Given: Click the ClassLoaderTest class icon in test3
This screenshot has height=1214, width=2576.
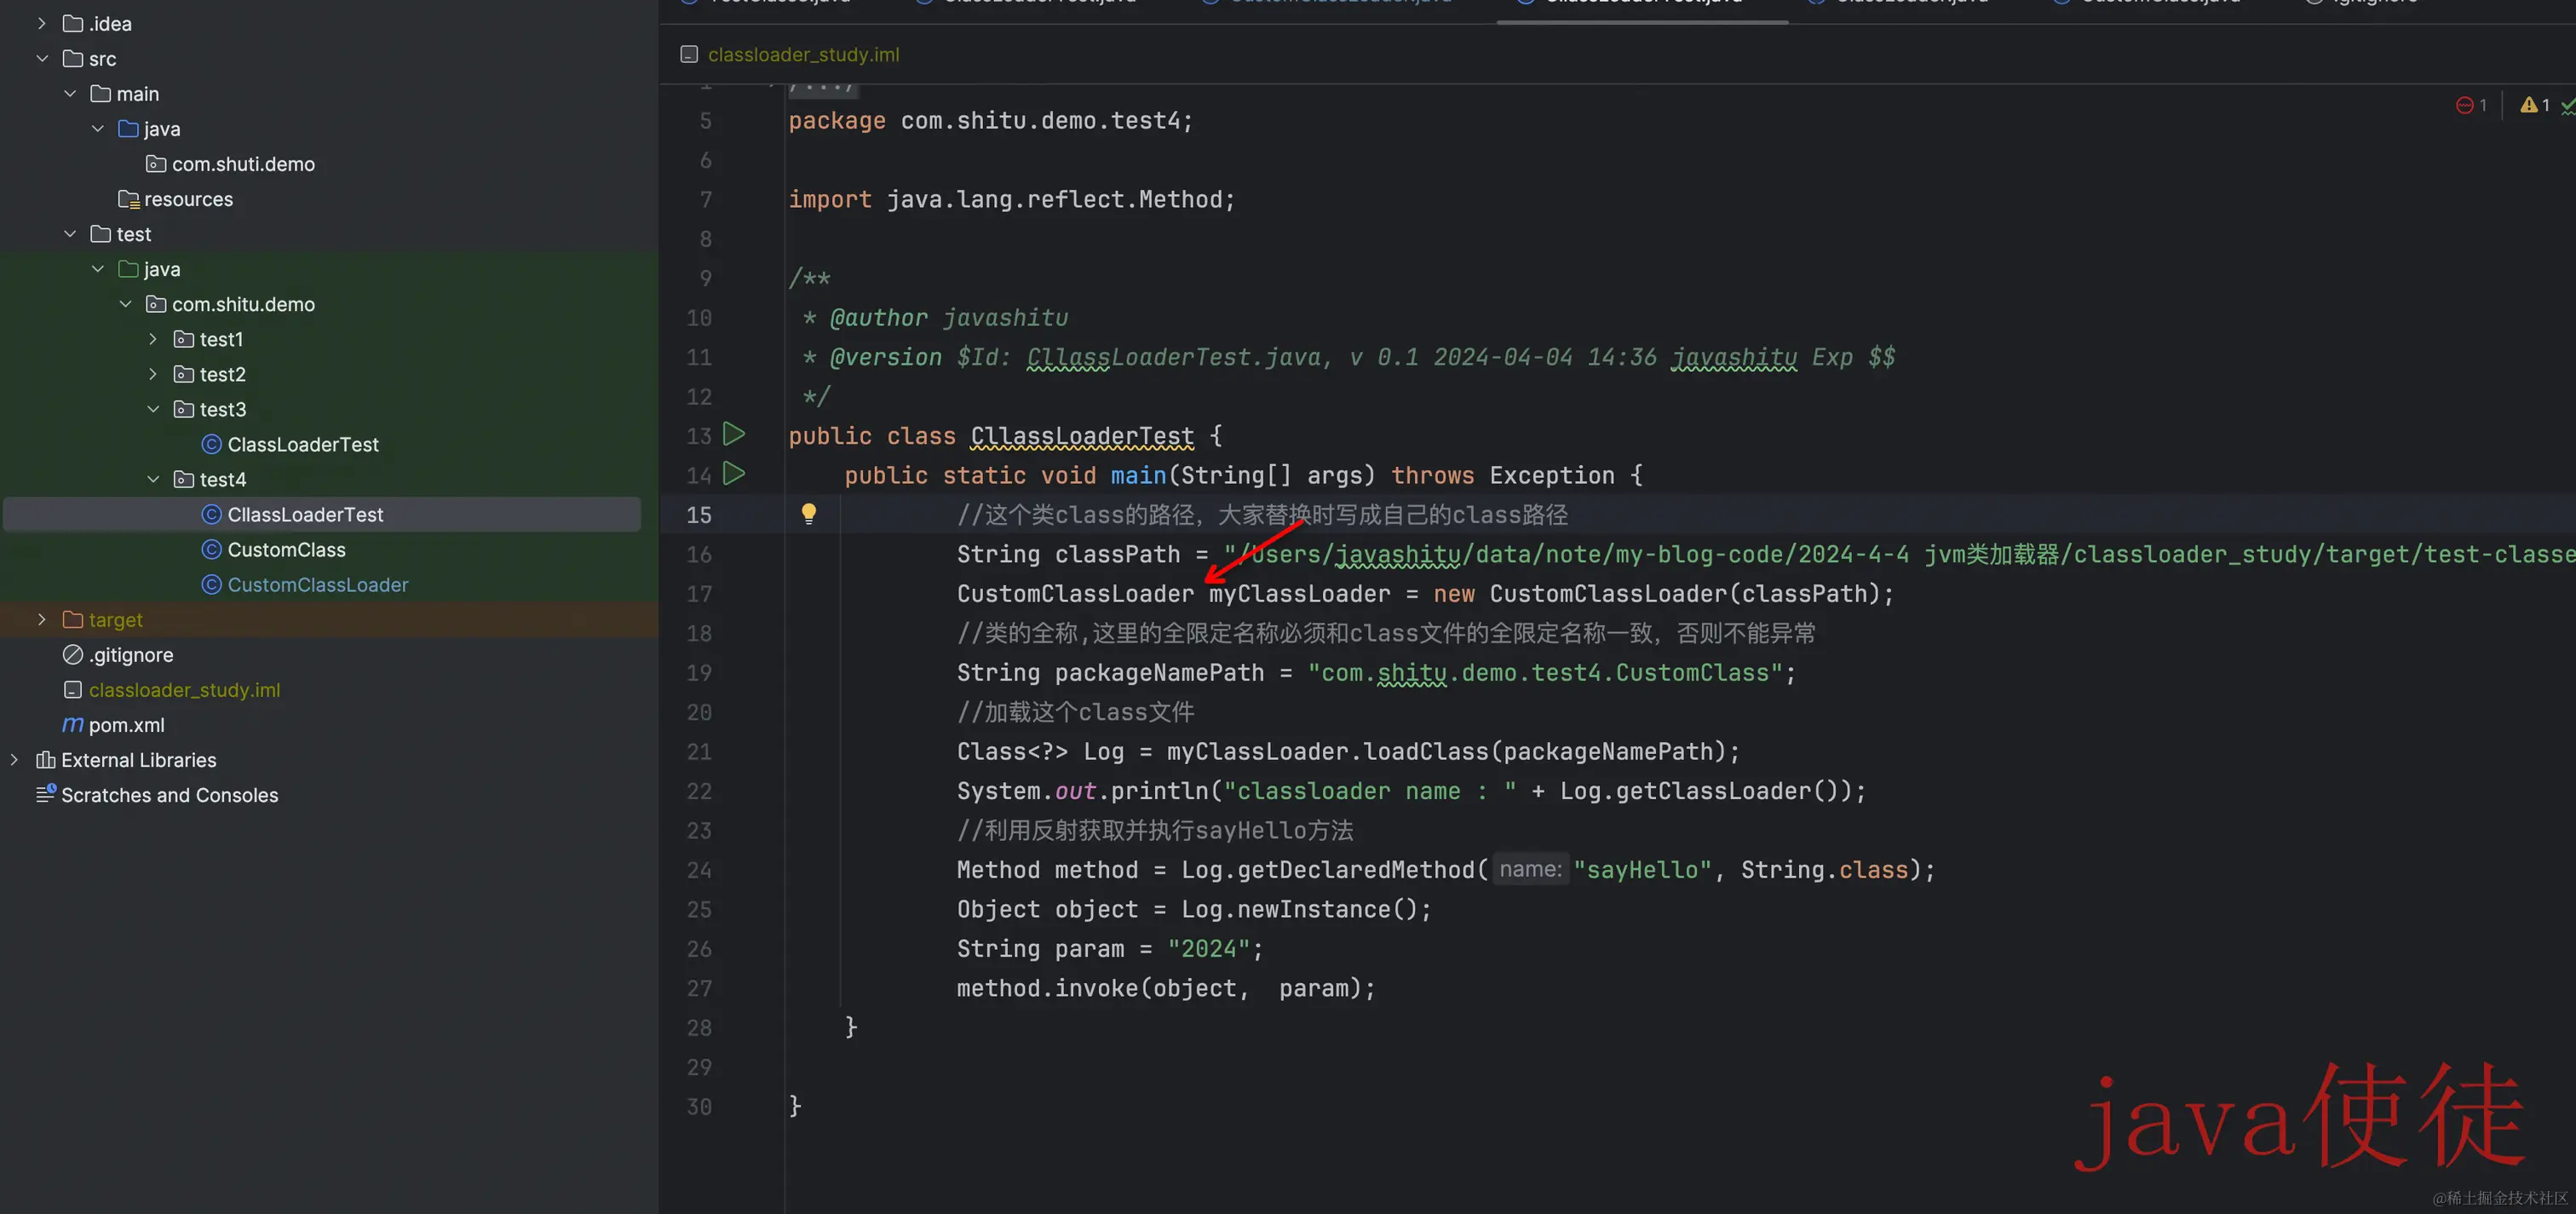Looking at the screenshot, I should pyautogui.click(x=211, y=444).
